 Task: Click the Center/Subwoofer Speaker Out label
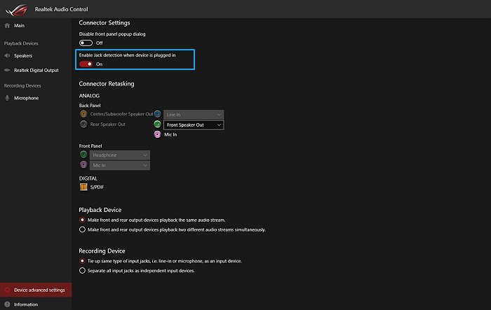pos(121,114)
